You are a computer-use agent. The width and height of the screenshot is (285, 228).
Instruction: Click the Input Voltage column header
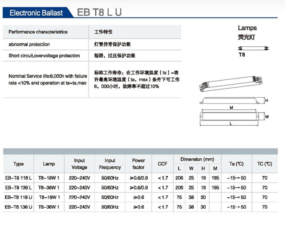pyautogui.click(x=79, y=164)
